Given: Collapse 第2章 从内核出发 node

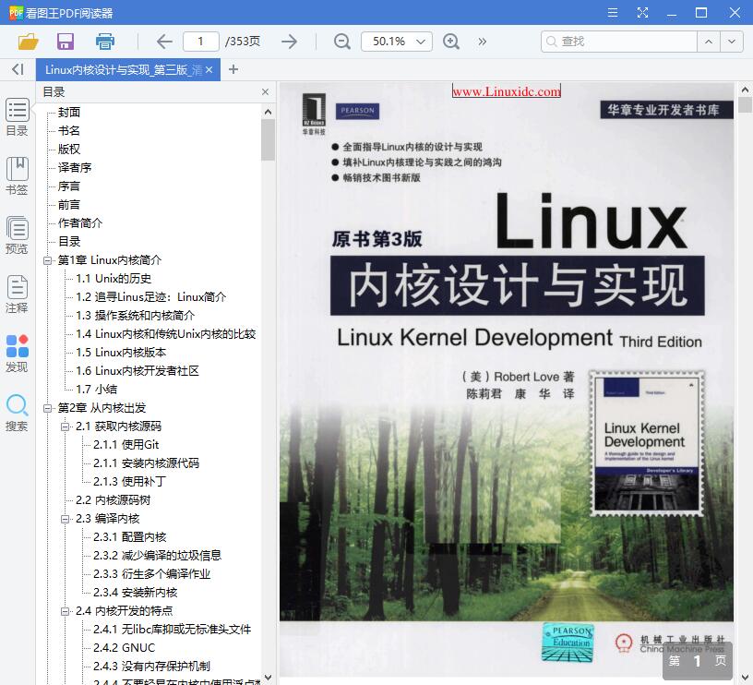Looking at the screenshot, I should (x=47, y=408).
